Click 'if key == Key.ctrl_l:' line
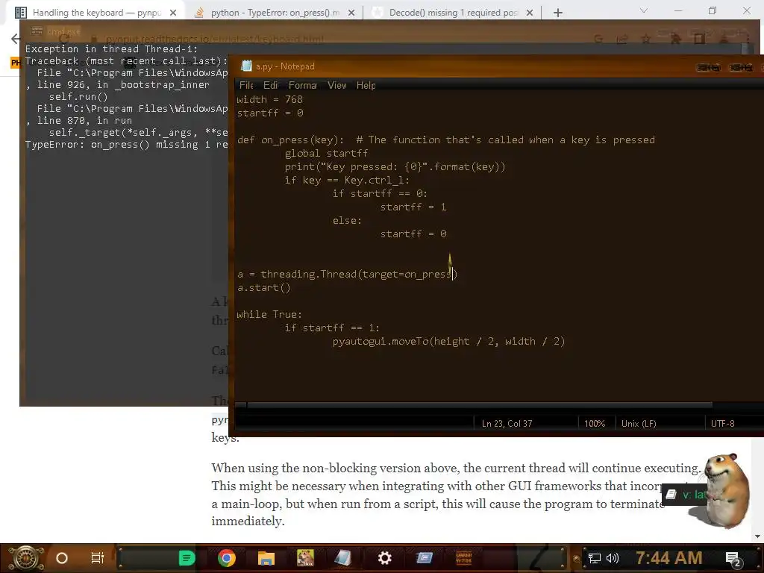The width and height of the screenshot is (764, 573). point(347,181)
